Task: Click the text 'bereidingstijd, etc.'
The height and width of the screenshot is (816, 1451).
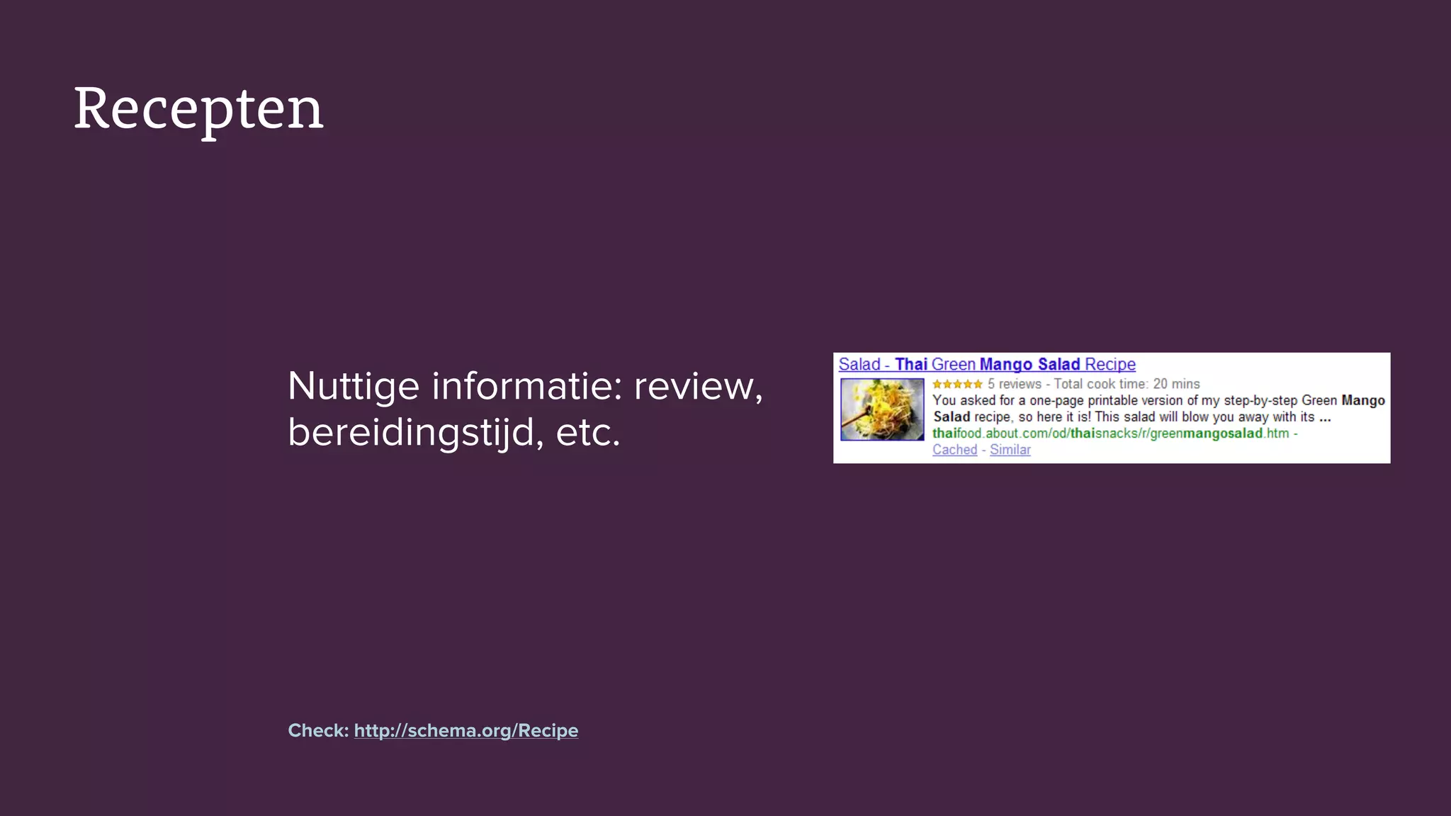Action: [454, 432]
